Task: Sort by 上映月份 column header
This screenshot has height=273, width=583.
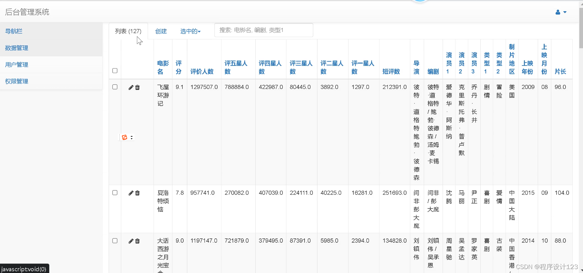Action: [544, 59]
